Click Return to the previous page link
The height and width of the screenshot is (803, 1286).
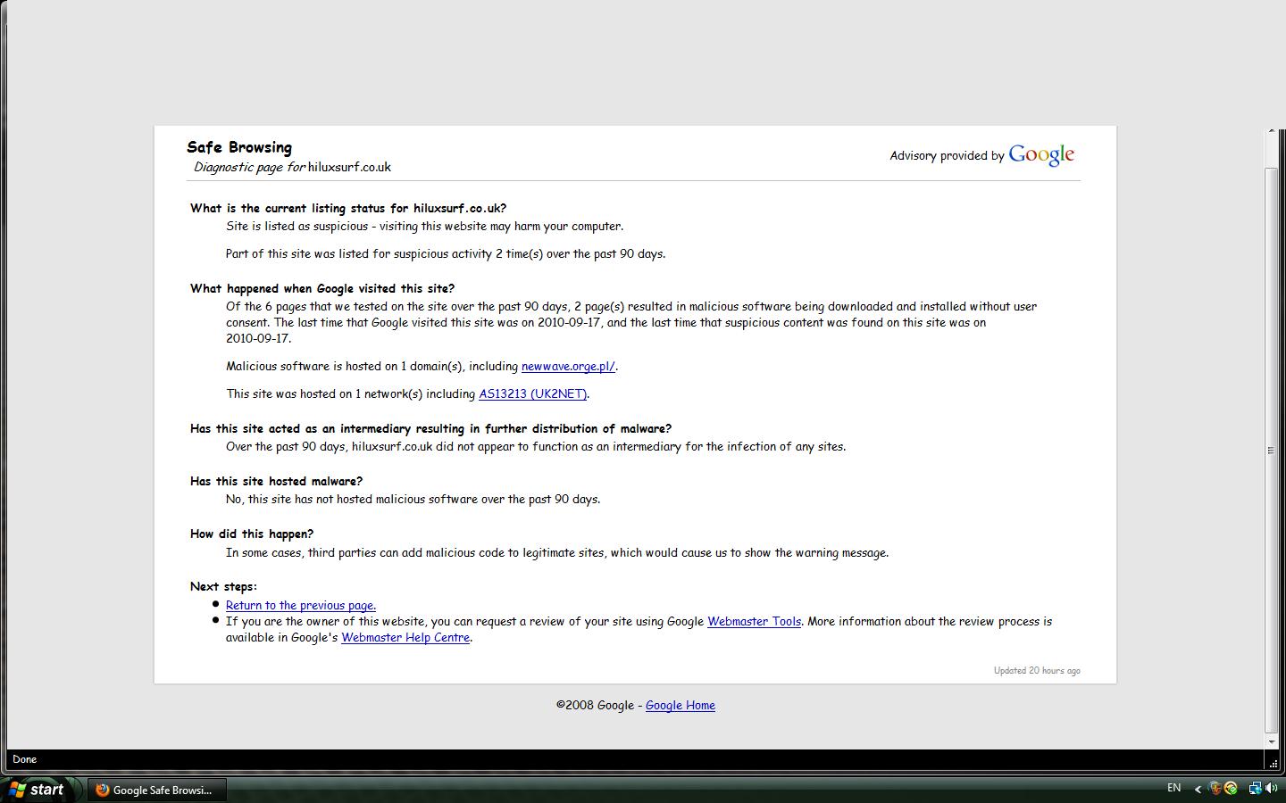pos(300,606)
